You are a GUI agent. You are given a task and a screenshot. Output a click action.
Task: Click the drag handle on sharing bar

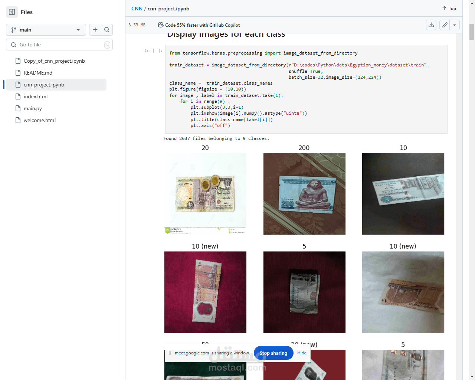pyautogui.click(x=170, y=353)
